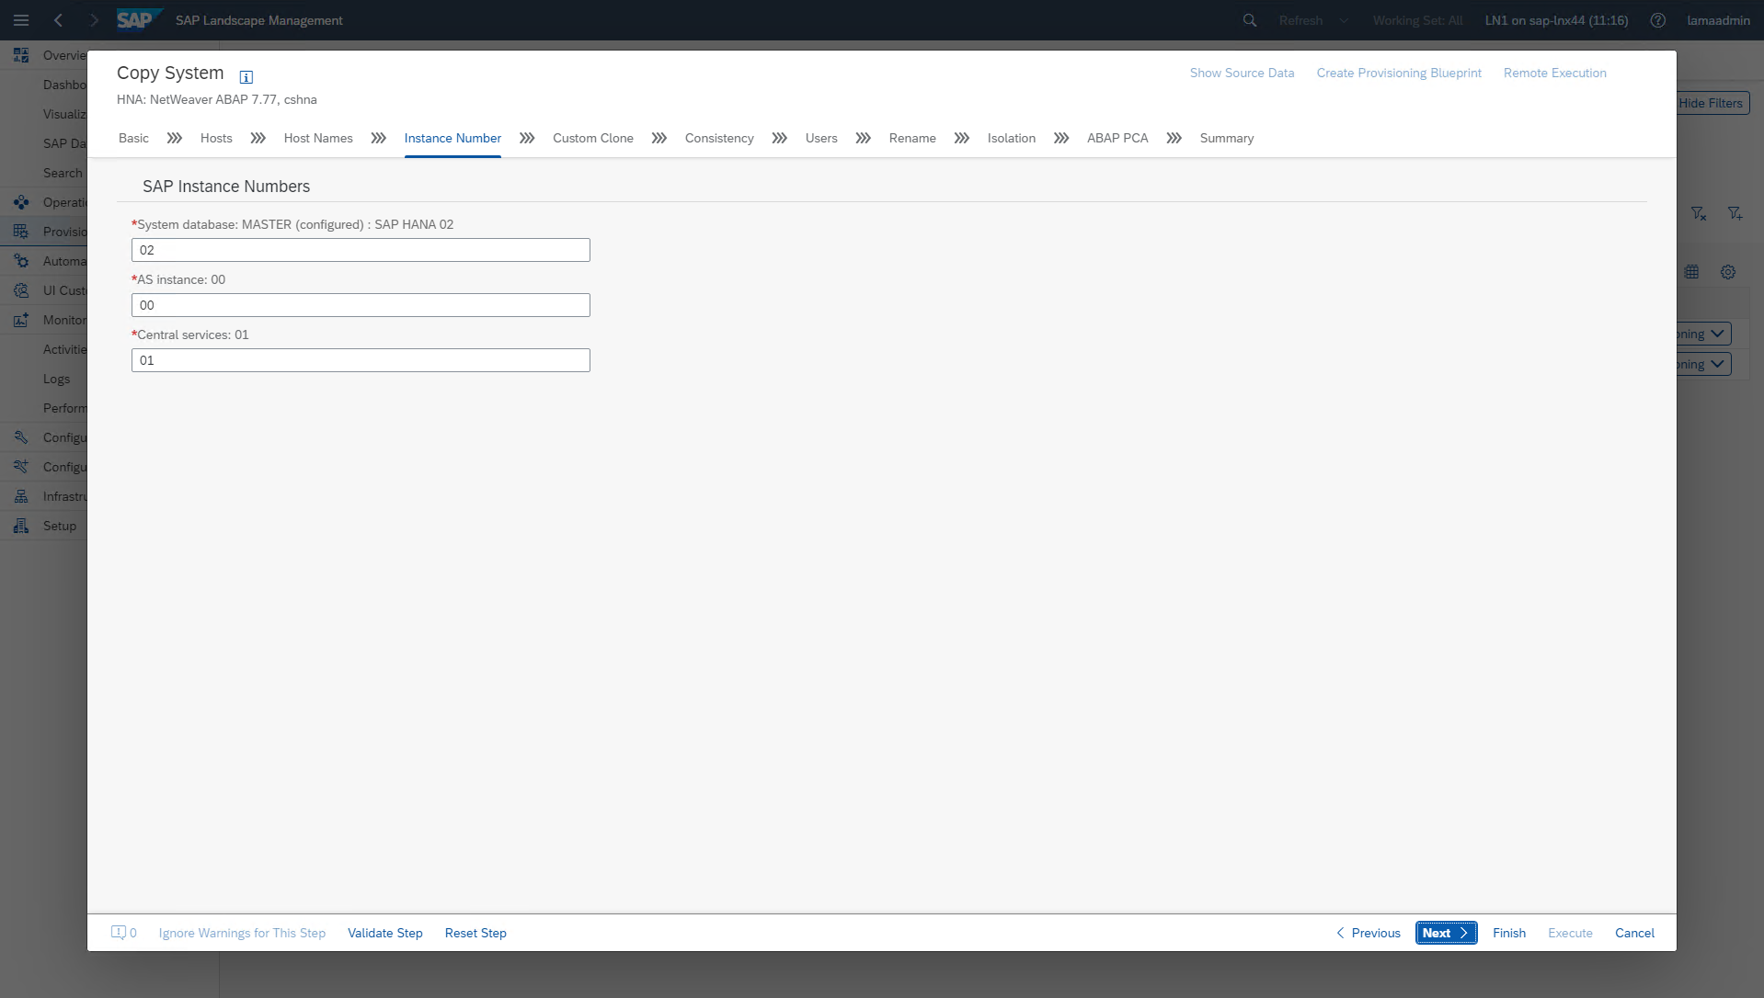Image resolution: width=1764 pixels, height=998 pixels.
Task: Go to the Consistency wizard step
Action: click(719, 138)
